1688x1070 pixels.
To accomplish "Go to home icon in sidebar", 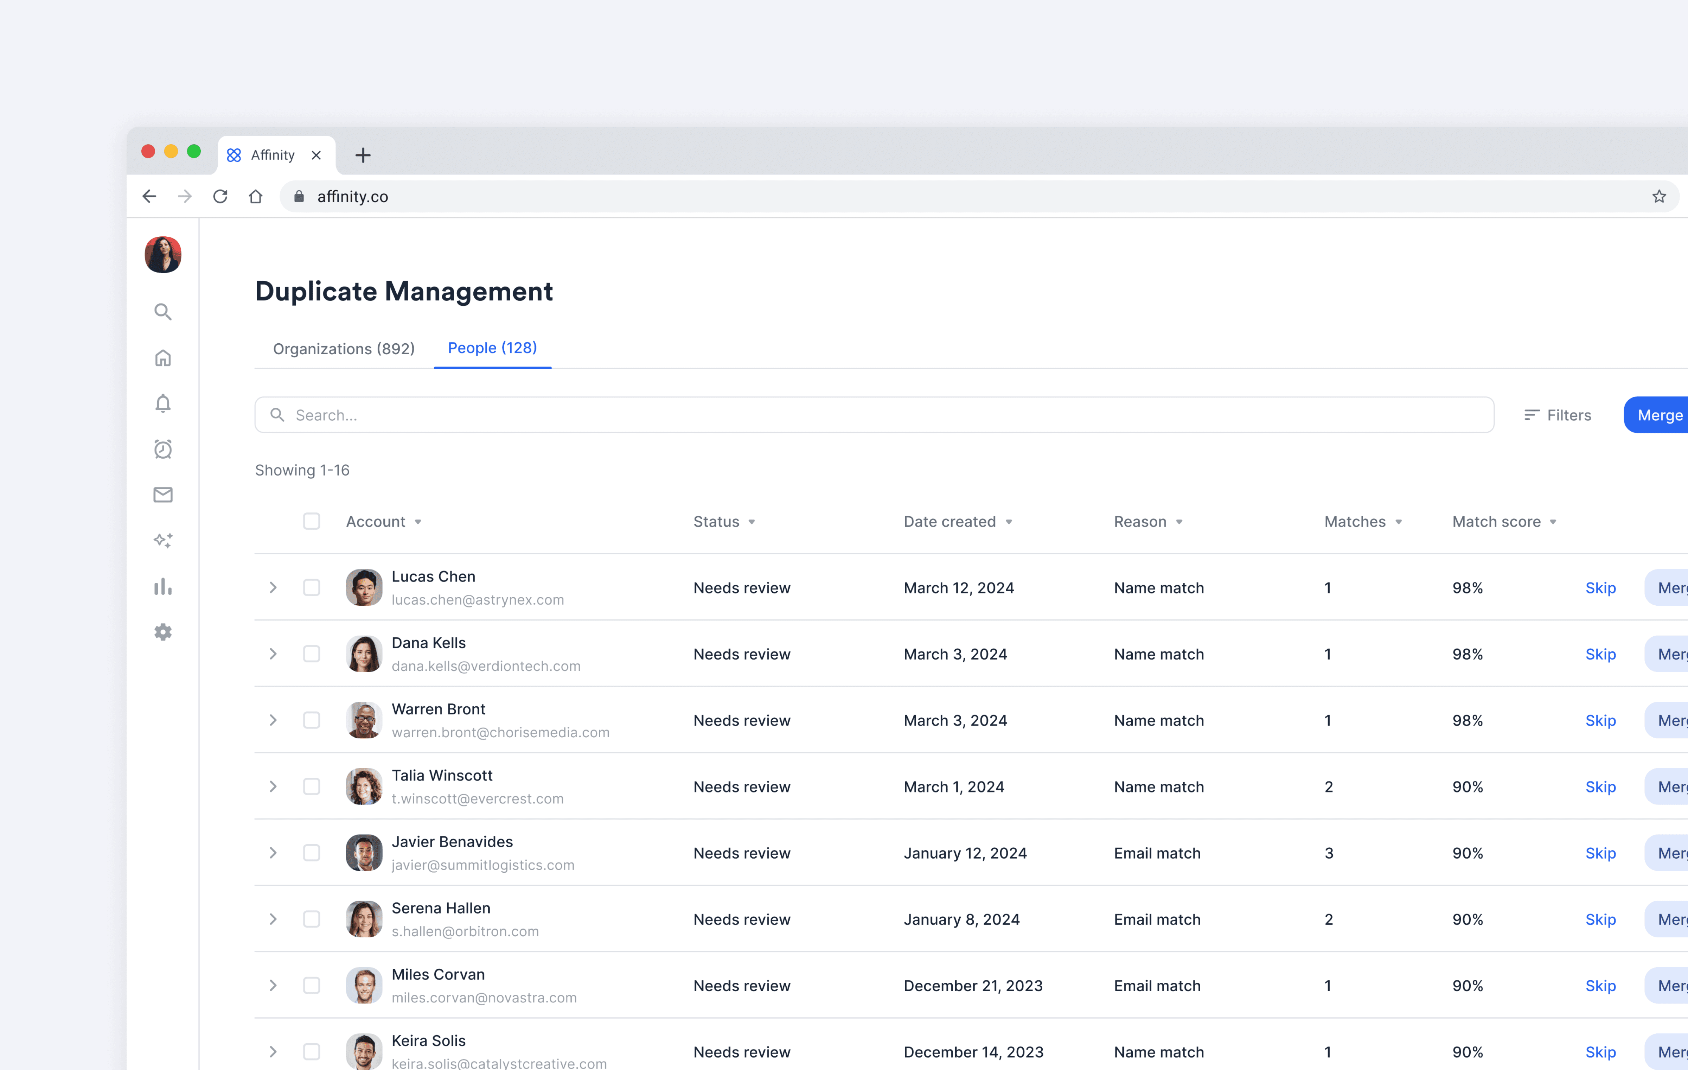I will (162, 358).
